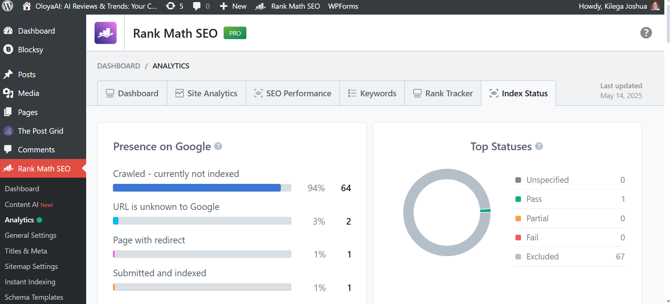The height and width of the screenshot is (304, 672).
Task: Click the DASHBOARD breadcrumb link
Action: coord(119,66)
